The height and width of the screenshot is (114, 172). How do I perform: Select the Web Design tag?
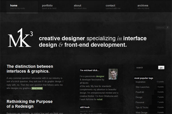(142, 113)
